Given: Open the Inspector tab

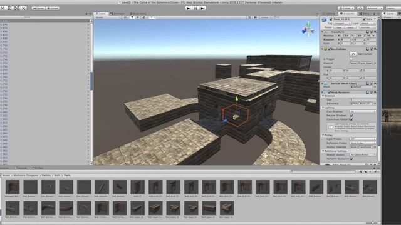Looking at the screenshot, I should pyautogui.click(x=347, y=14).
